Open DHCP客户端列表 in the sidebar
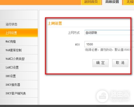 click(19, 93)
